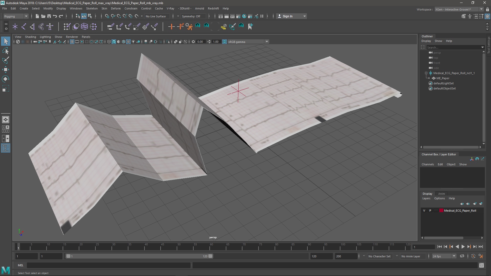Open the Channel Box Channels menu
This screenshot has height=276, width=491.
pyautogui.click(x=428, y=164)
